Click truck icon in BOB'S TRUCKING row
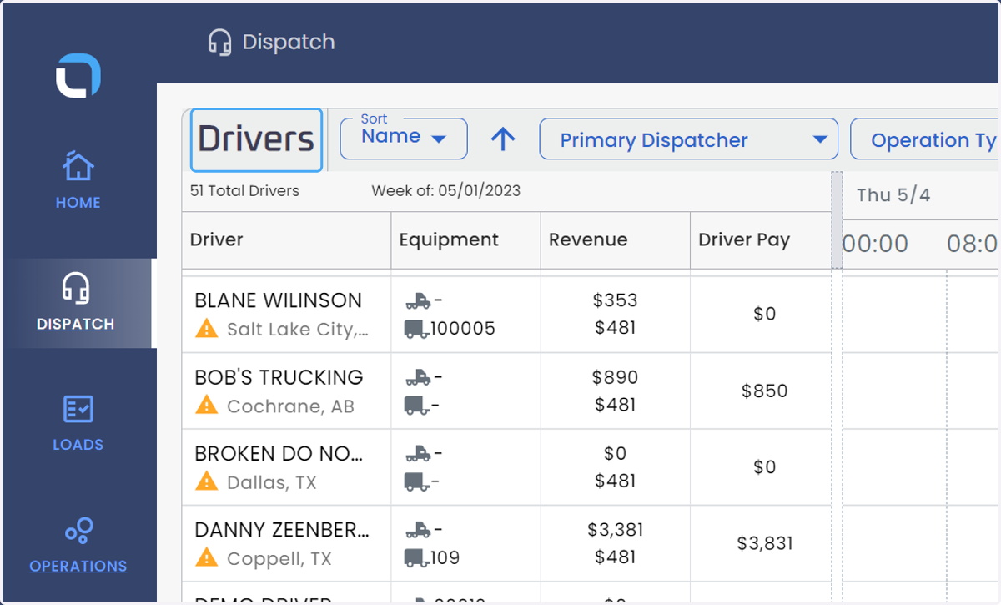The width and height of the screenshot is (1001, 605). coord(418,377)
